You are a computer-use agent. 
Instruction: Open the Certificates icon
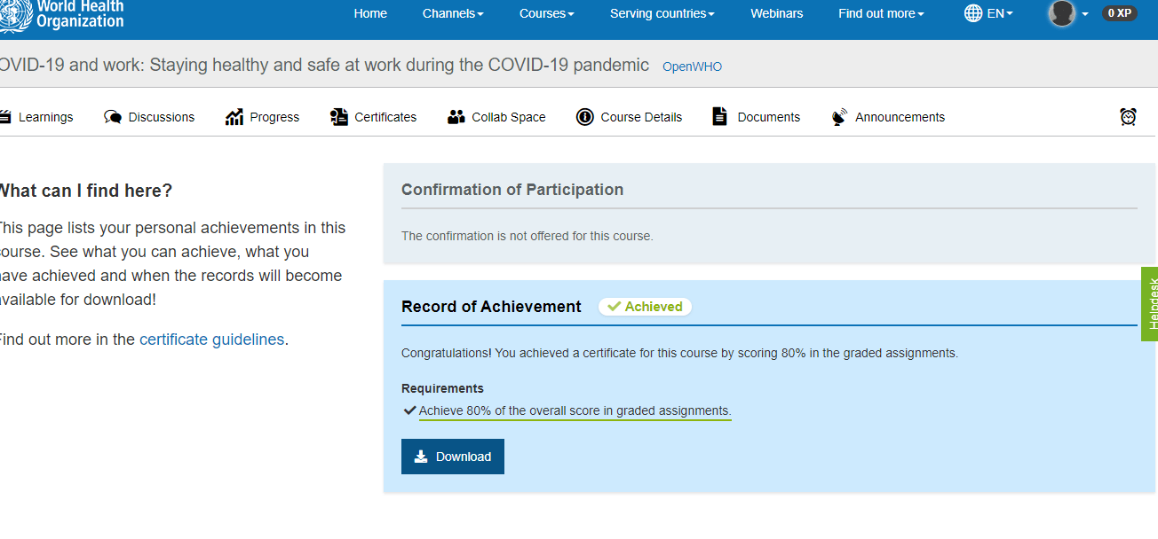tap(338, 116)
